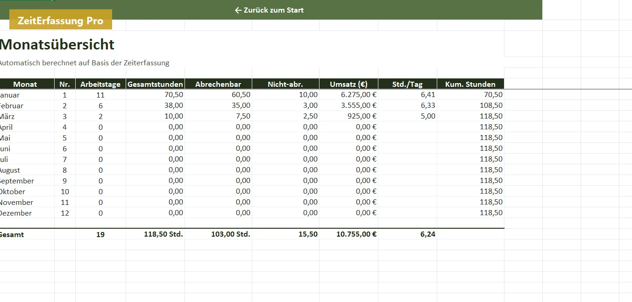Select the Dezember month cell
This screenshot has height=302, width=632.
(x=27, y=213)
